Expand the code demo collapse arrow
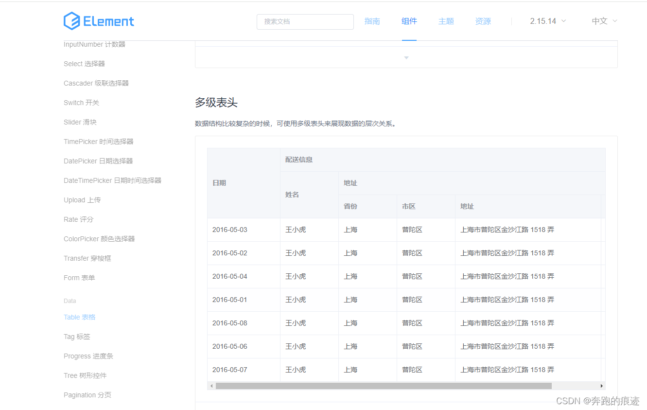The width and height of the screenshot is (647, 410). click(x=406, y=57)
